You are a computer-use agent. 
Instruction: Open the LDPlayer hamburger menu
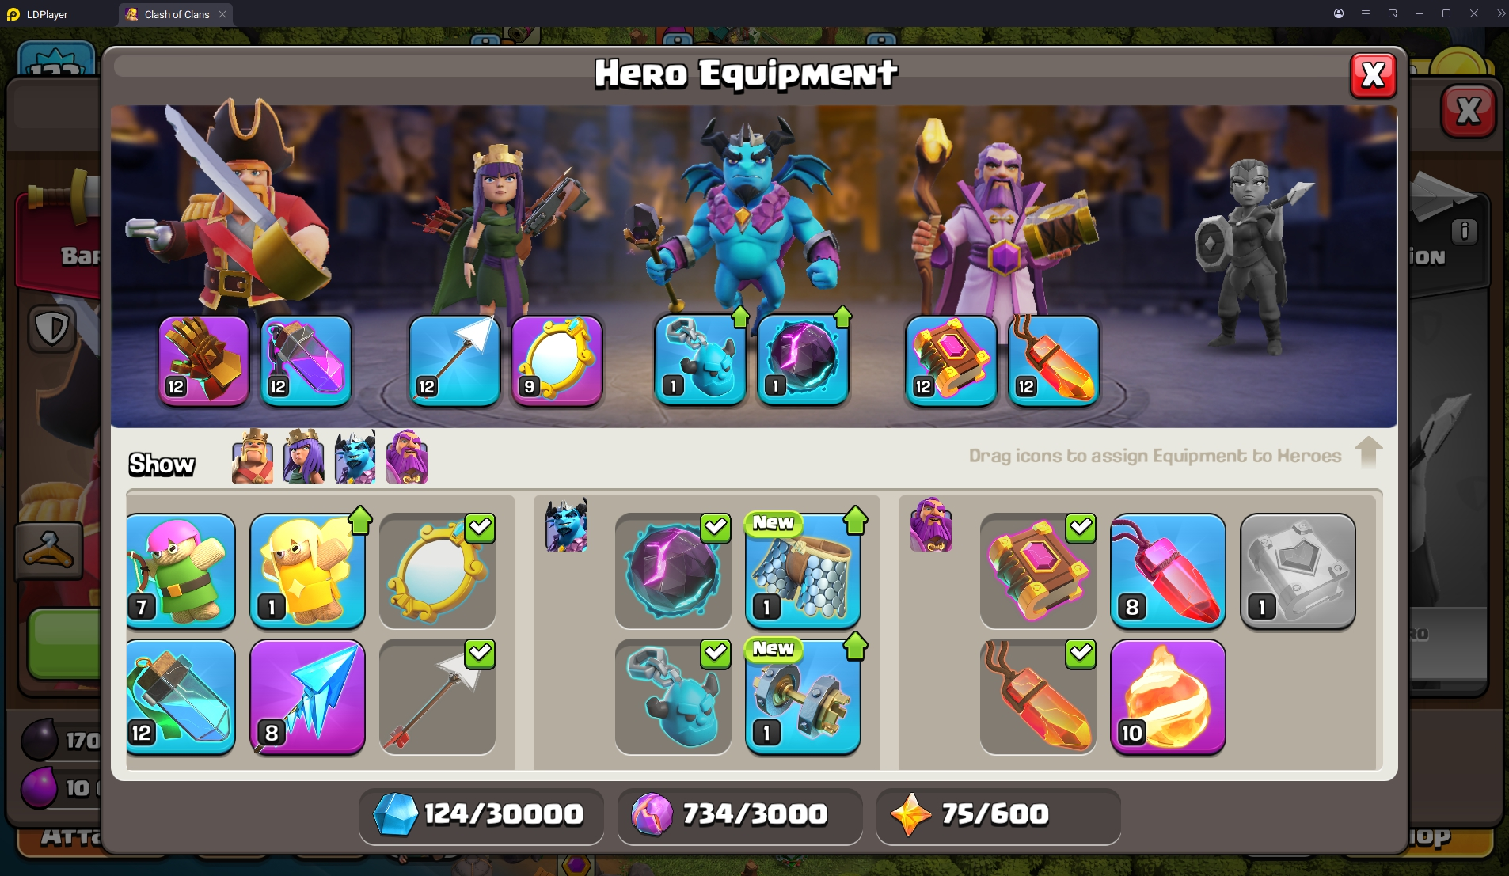pyautogui.click(x=1366, y=13)
